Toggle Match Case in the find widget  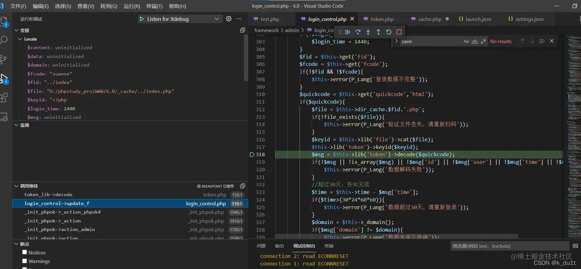coord(466,42)
